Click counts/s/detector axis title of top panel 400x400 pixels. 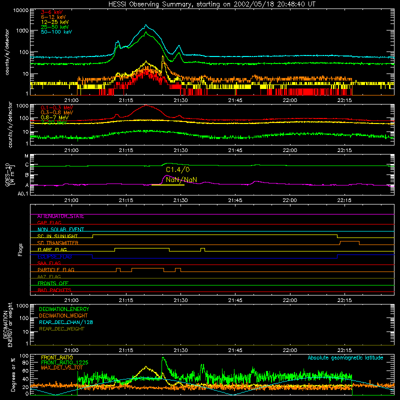[7, 52]
